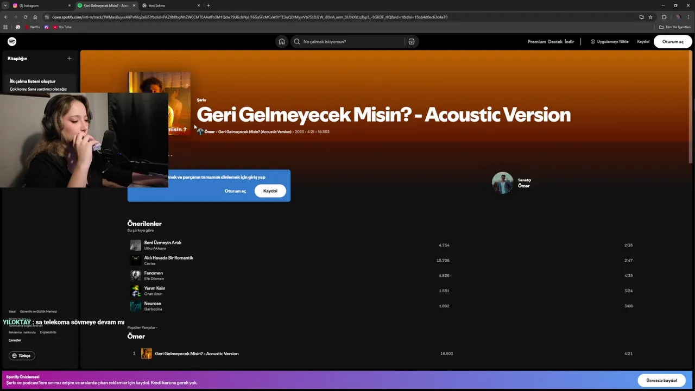Open the recommended song Yarım Kalır

tap(154, 288)
